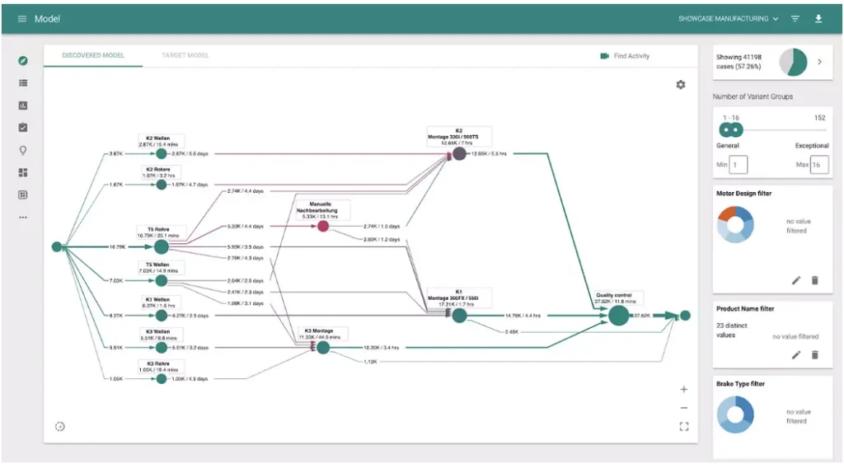Click the Find Activity button
Viewport: 844px width, 464px height.
coord(625,56)
